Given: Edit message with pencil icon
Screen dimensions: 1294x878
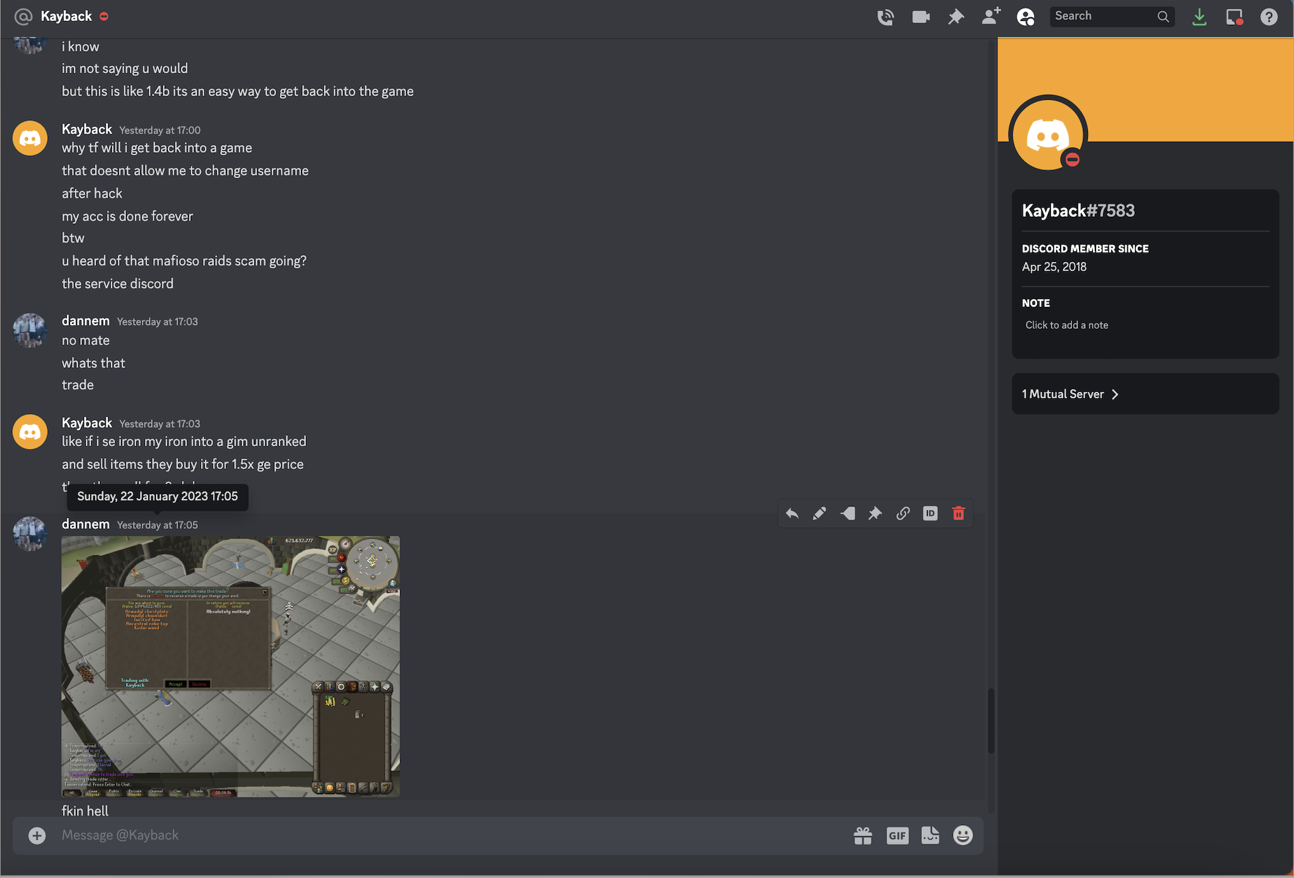Looking at the screenshot, I should (819, 513).
